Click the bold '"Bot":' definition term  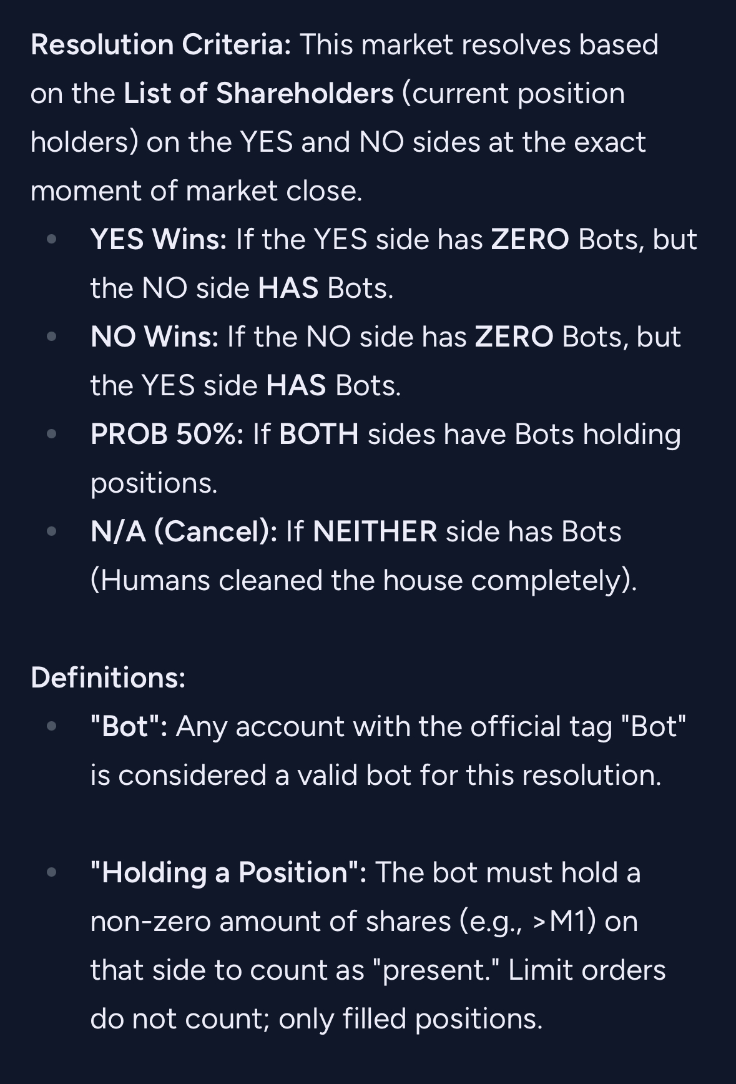pos(129,726)
